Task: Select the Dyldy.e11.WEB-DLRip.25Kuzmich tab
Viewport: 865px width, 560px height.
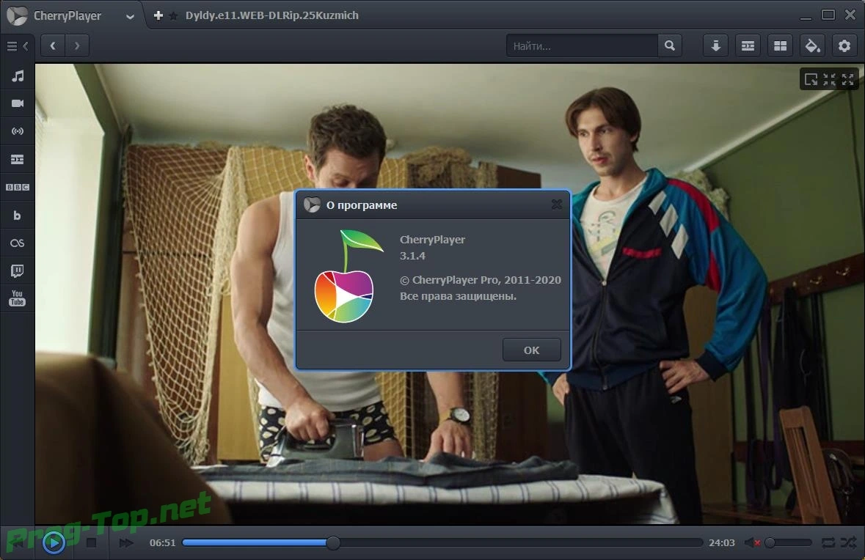Action: (272, 15)
